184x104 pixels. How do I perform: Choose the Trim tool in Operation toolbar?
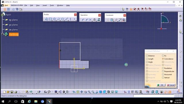(x=90, y=20)
